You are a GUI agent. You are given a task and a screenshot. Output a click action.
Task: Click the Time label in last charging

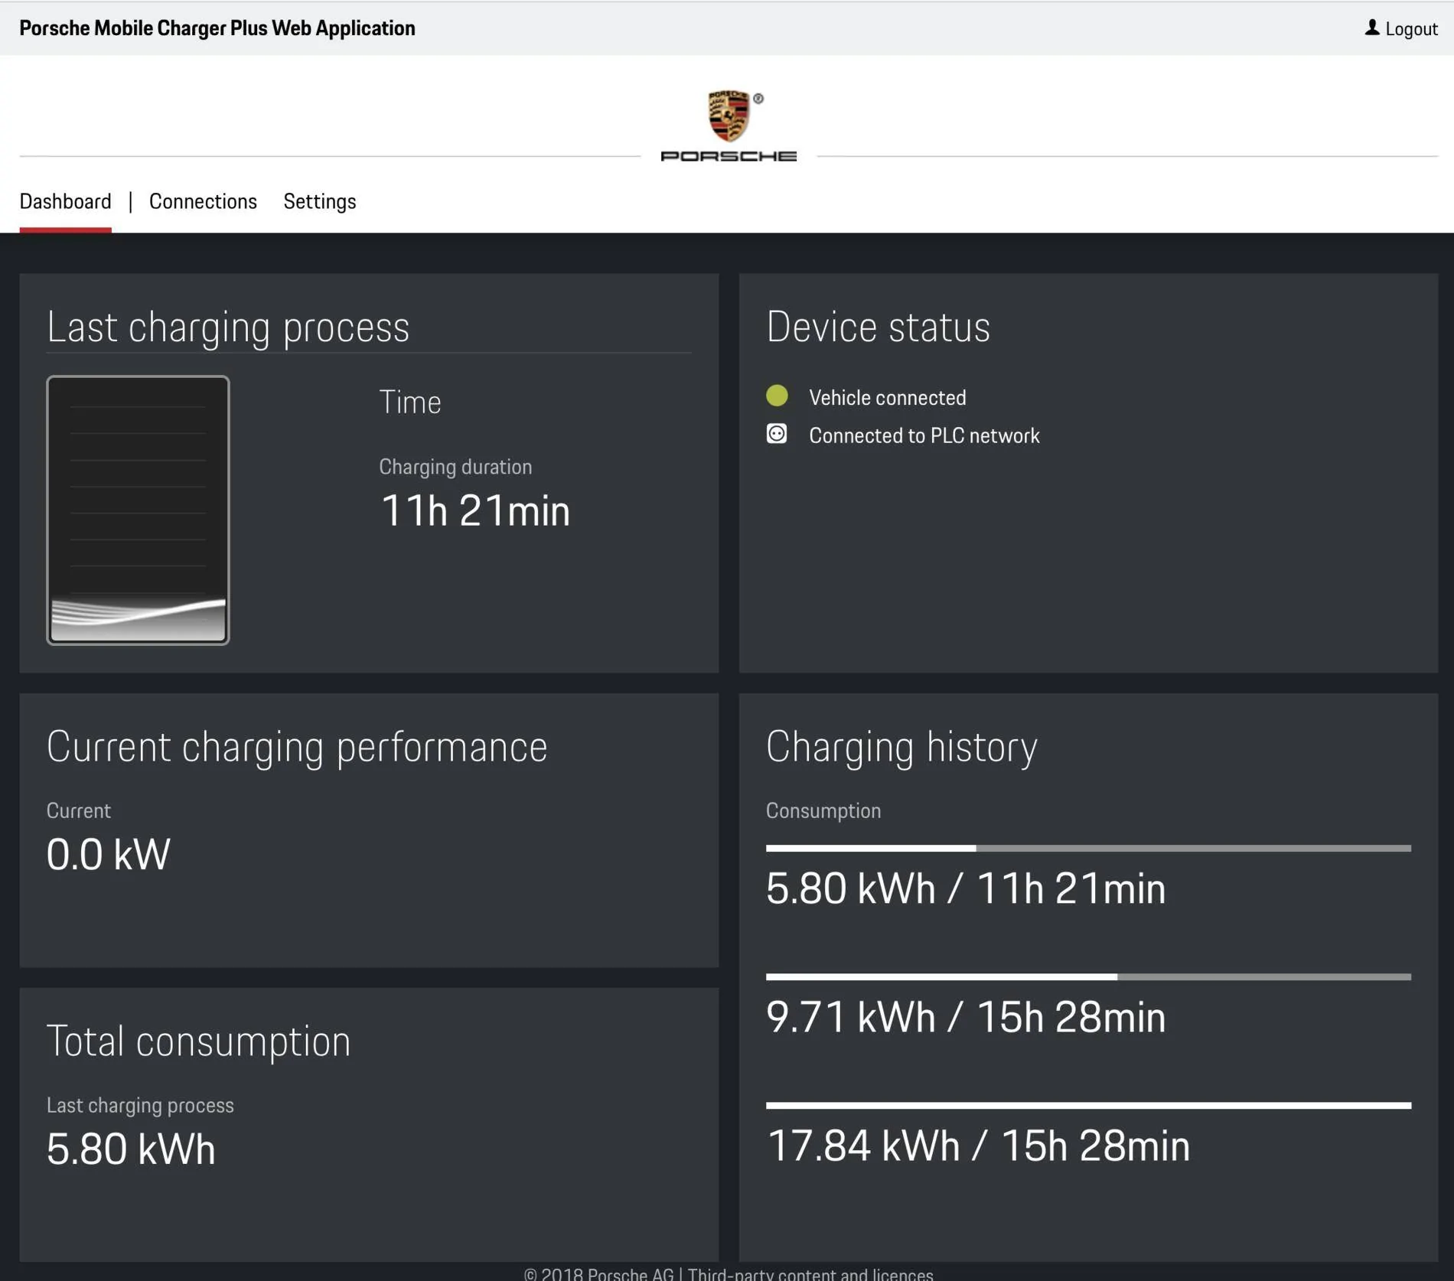click(x=410, y=403)
